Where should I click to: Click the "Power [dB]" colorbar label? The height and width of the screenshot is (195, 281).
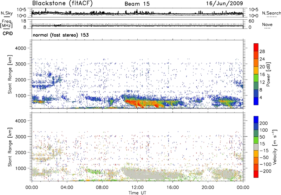click(x=268, y=74)
